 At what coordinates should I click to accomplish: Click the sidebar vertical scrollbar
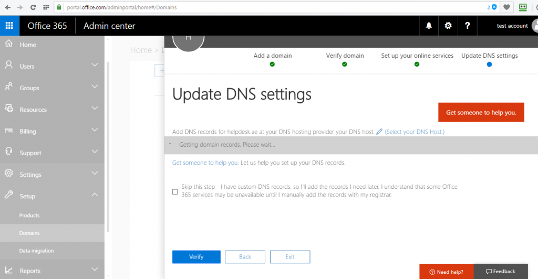pos(108,147)
